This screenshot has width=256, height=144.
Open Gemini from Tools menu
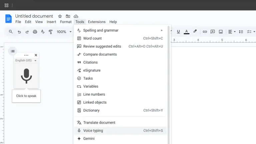(120, 139)
